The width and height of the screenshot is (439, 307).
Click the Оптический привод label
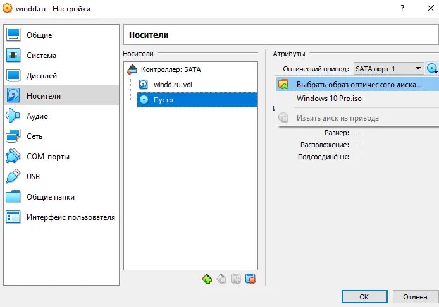tap(316, 69)
